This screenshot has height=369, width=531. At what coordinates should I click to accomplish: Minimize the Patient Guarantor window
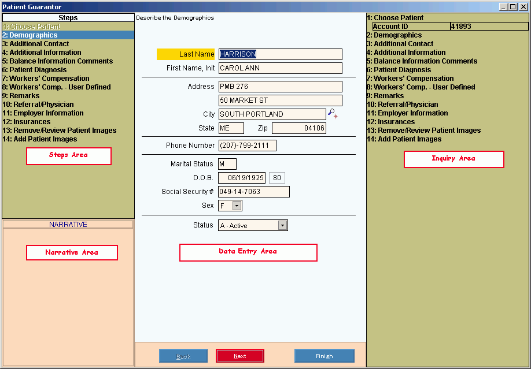click(x=504, y=7)
